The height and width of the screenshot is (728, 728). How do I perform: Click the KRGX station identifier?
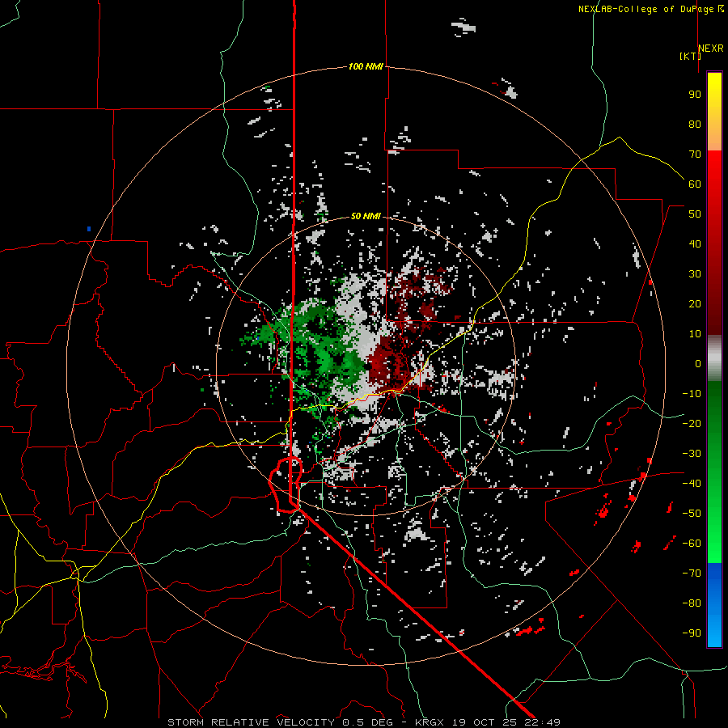point(429,722)
